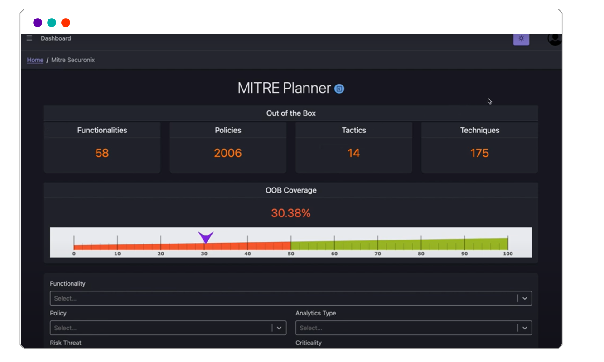Screen dimensions: 604x362
Task: Expand the Functionality dropdown chevron
Action: (x=525, y=298)
